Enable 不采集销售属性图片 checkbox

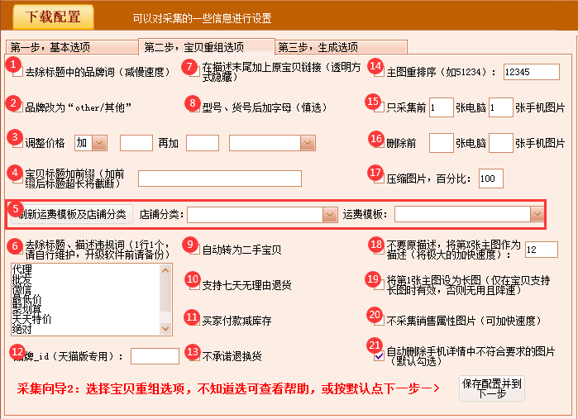[379, 321]
